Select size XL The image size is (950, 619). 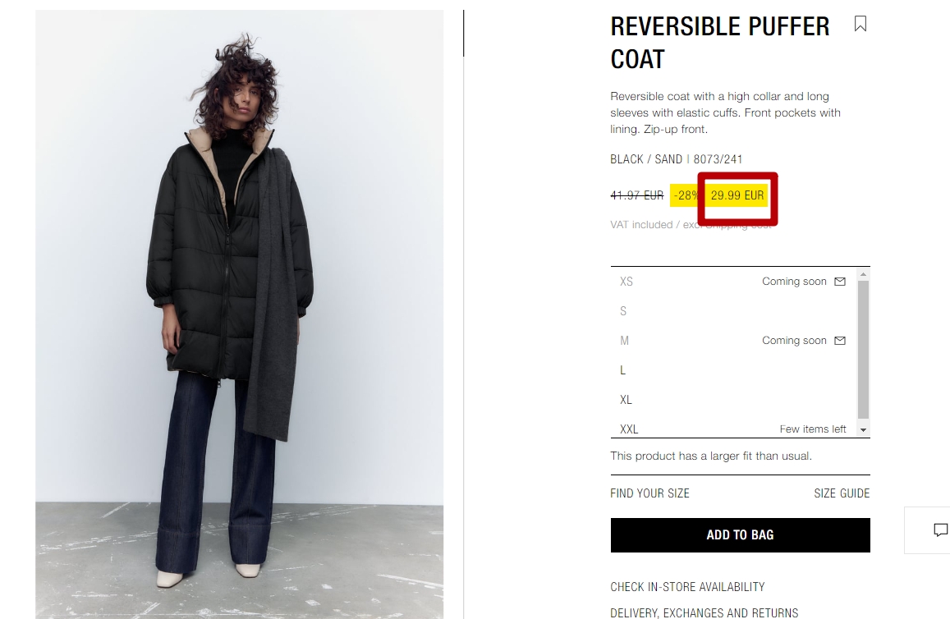[x=732, y=400]
